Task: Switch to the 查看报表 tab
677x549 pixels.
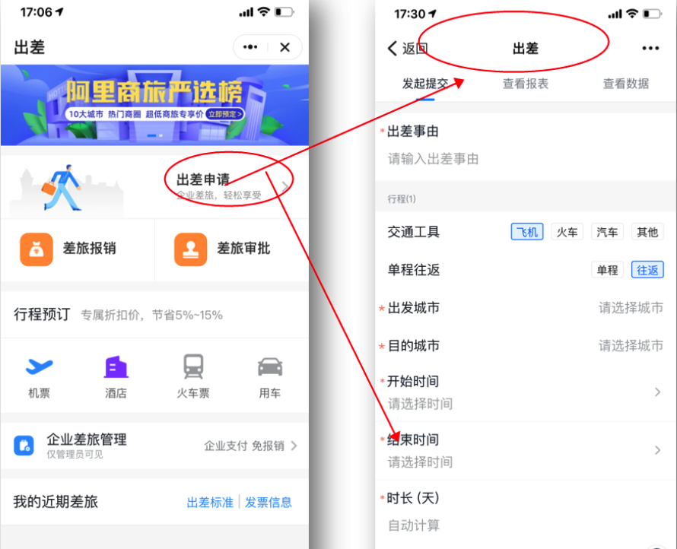Action: (x=526, y=84)
